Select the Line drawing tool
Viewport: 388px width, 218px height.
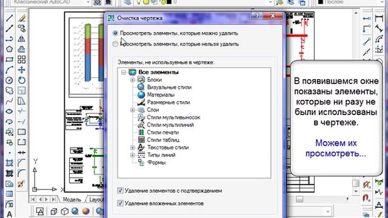coord(10,18)
